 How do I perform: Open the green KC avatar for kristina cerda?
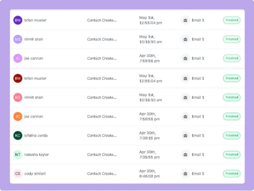point(18,136)
